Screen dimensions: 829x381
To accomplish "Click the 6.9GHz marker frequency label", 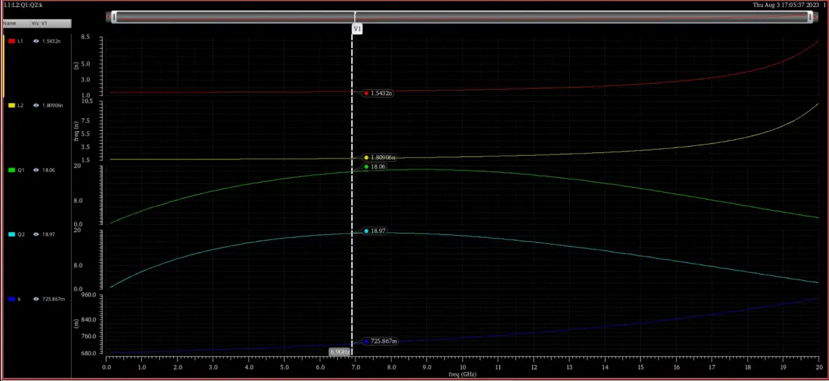I will coord(340,351).
